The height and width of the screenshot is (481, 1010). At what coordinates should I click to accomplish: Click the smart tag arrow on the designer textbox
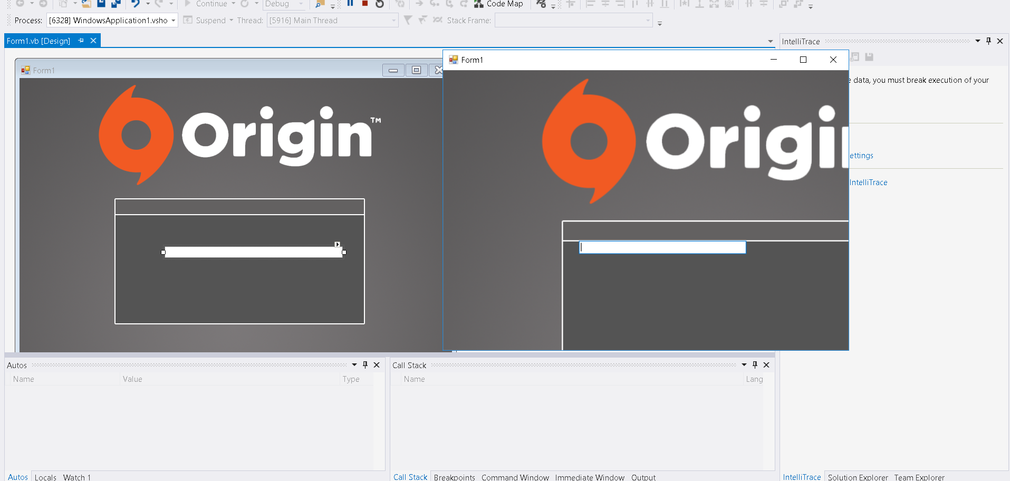[338, 244]
